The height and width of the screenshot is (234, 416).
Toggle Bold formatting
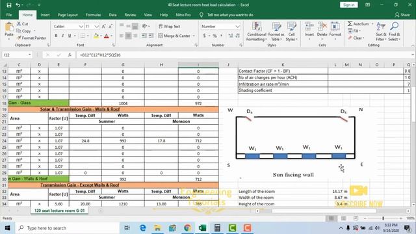click(x=56, y=36)
